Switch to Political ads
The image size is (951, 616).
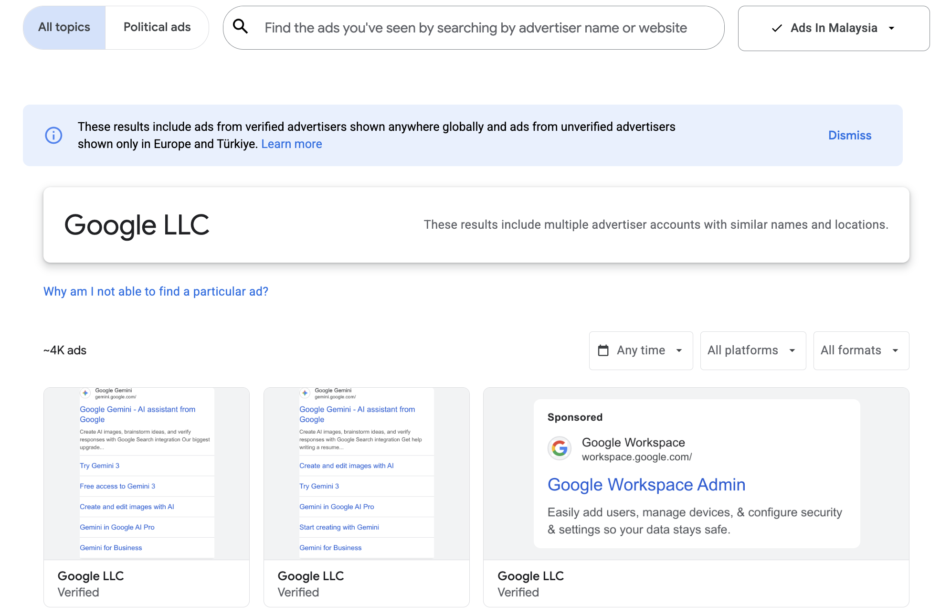tap(157, 27)
